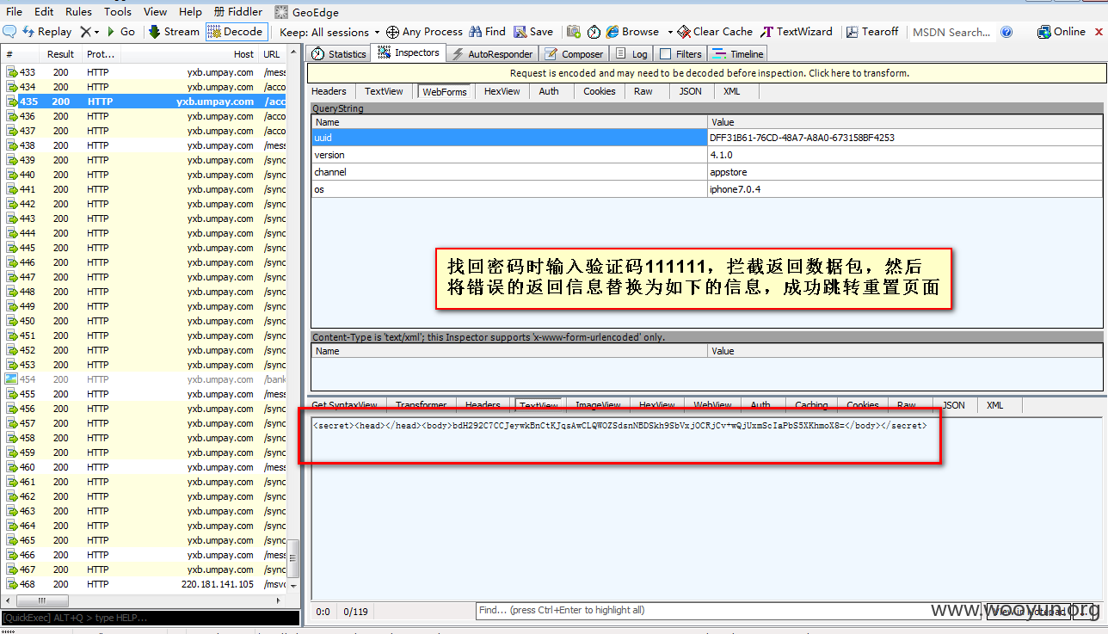Switch to the Log tab
Screen dimensions: 1108x634
631,53
